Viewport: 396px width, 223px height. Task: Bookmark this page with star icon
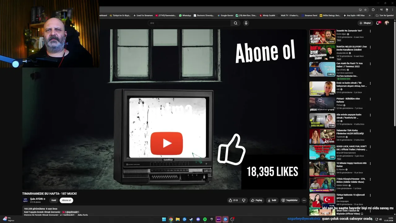pyautogui.click(x=365, y=10)
